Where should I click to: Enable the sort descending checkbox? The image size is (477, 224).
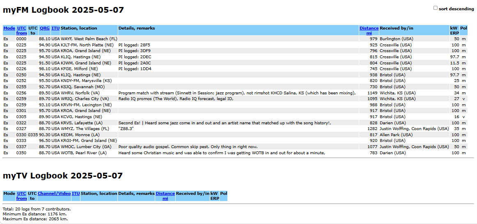pyautogui.click(x=435, y=8)
